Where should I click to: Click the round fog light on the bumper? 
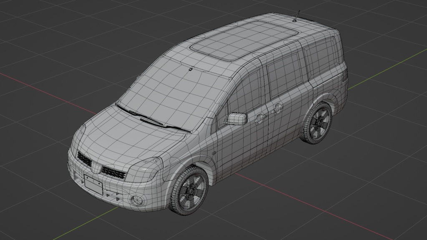[x=136, y=200]
